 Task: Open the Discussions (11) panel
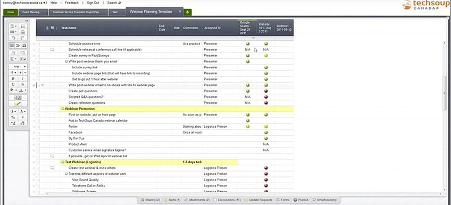tap(227, 200)
